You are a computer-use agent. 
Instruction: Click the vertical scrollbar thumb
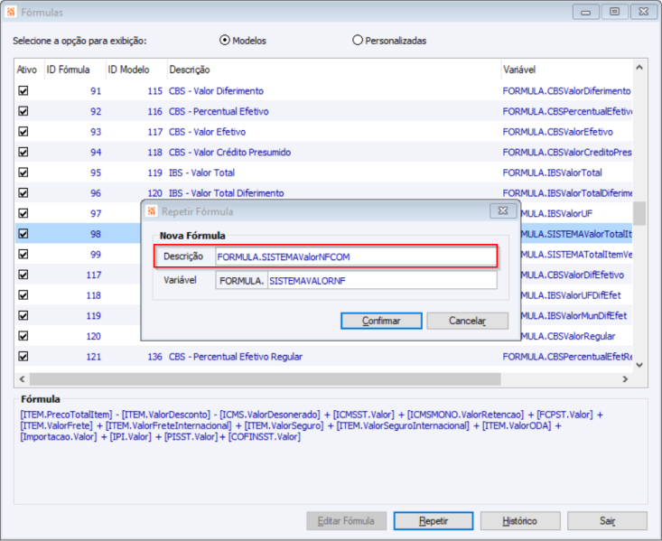pyautogui.click(x=639, y=213)
